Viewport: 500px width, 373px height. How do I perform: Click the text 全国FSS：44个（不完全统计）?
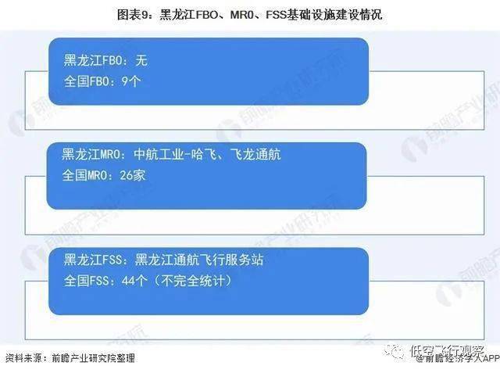click(148, 281)
